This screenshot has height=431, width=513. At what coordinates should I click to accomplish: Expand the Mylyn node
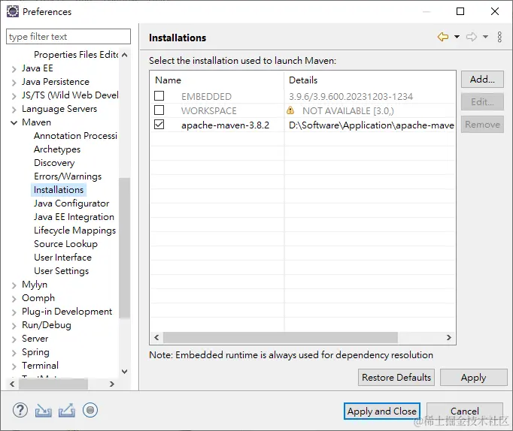coord(14,285)
